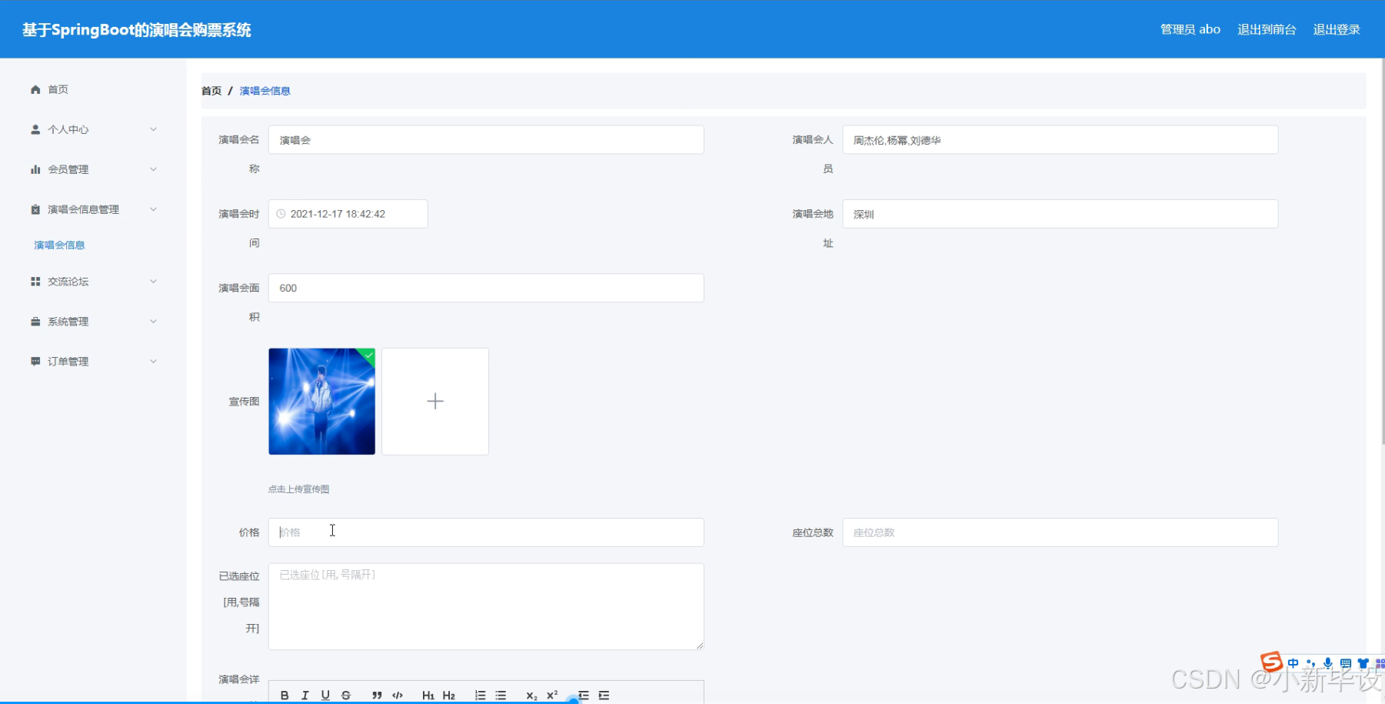Insert a code block in the detail editor
Screen dimensions: 1385x704
(398, 695)
